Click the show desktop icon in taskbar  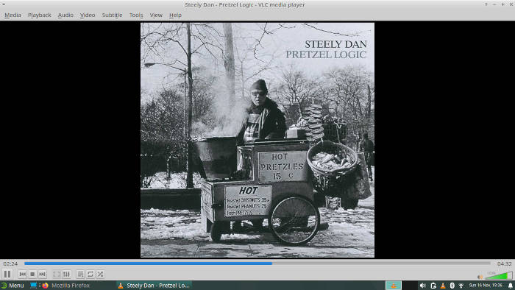point(33,286)
